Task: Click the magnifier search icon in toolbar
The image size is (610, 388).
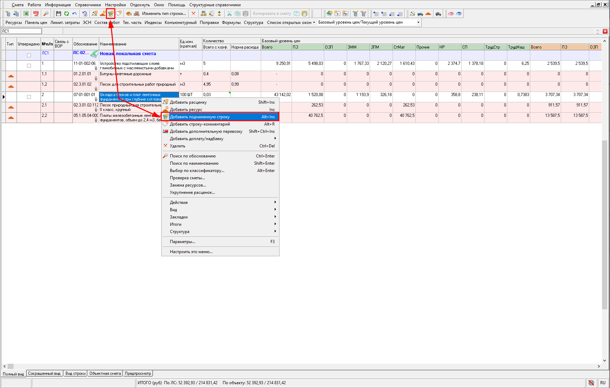Action: tap(46, 14)
